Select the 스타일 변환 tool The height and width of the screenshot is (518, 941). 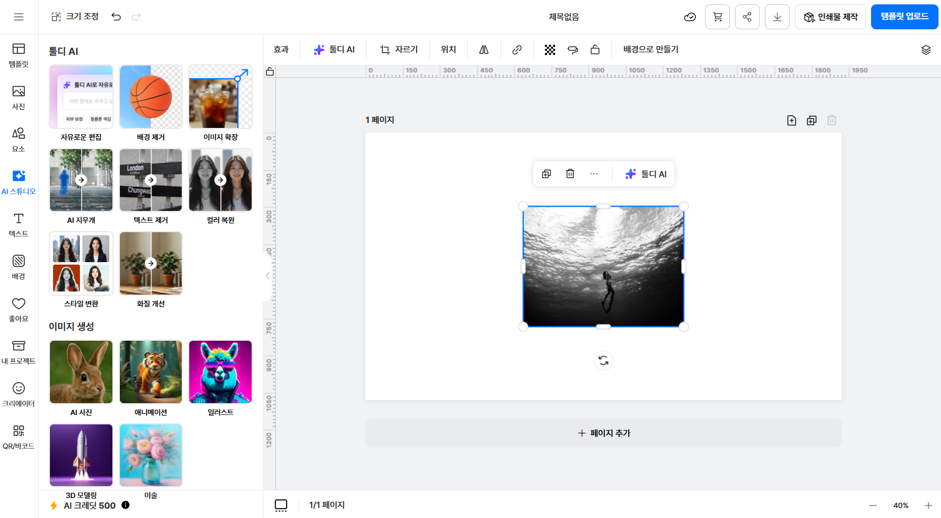pos(81,270)
